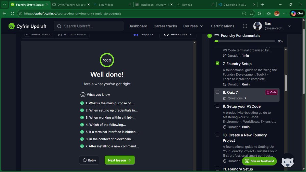
Task: Open Certifications in the navbar
Action: click(x=222, y=26)
